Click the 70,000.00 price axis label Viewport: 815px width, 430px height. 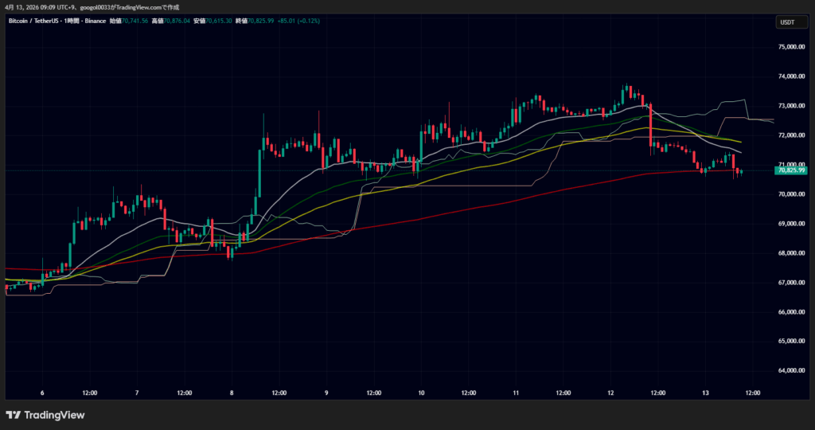tap(792, 194)
